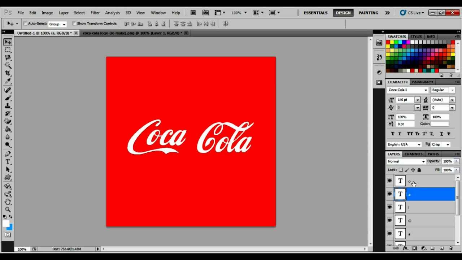
Task: Select the Custom Shape tool
Action: pyautogui.click(x=8, y=177)
